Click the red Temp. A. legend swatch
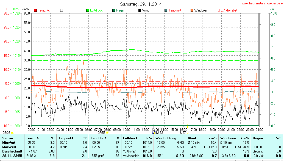Viewport: 284px width, 161px height. pyautogui.click(x=35, y=10)
